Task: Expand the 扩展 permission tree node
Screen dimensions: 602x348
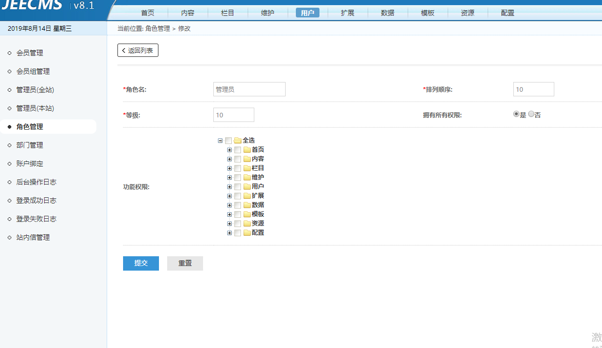Action: (230, 196)
